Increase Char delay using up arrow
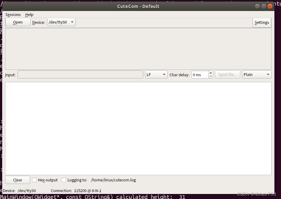 point(210,73)
